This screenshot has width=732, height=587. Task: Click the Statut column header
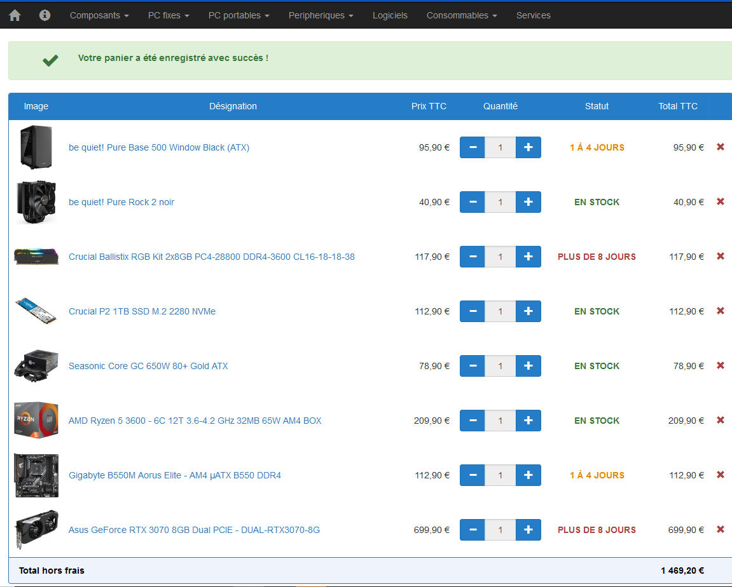click(597, 106)
